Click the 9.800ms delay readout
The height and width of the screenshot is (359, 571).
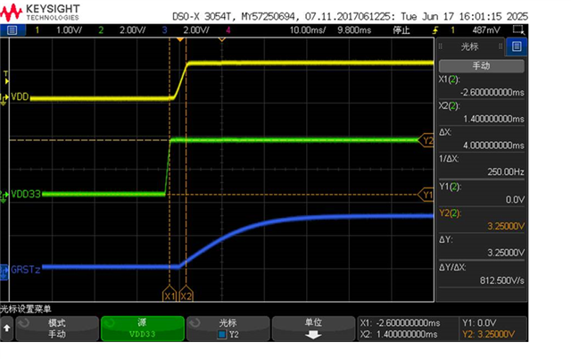[x=354, y=30]
